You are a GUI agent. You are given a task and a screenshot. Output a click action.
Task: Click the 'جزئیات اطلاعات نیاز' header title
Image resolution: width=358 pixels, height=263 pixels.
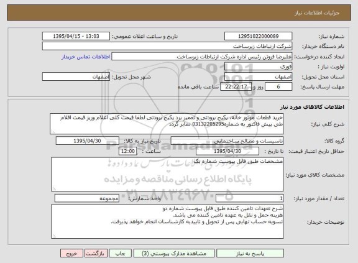pyautogui.click(x=317, y=13)
